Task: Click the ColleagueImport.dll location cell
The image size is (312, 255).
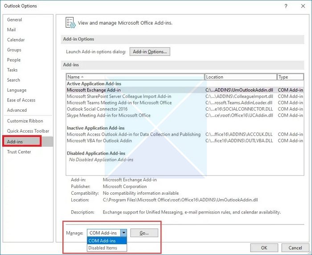Action: 239,96
